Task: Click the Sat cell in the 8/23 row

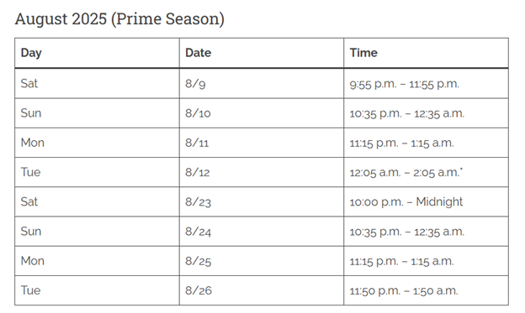Action: (97, 201)
